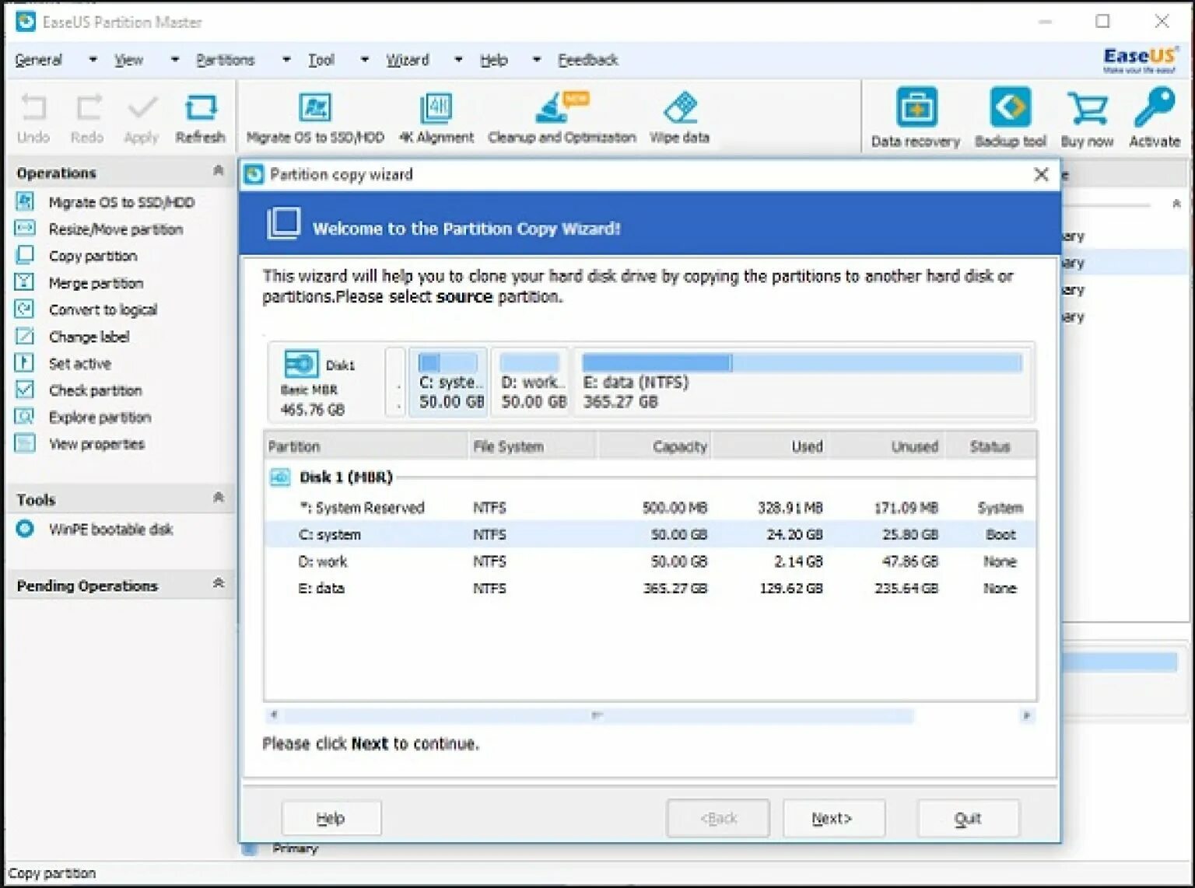Click the horizontal scrollbar left arrow
1195x888 pixels.
tap(273, 715)
